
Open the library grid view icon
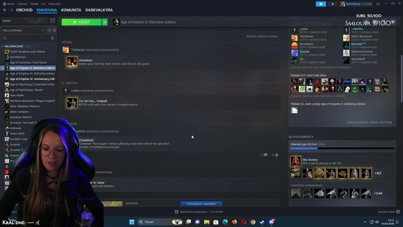tap(52, 20)
